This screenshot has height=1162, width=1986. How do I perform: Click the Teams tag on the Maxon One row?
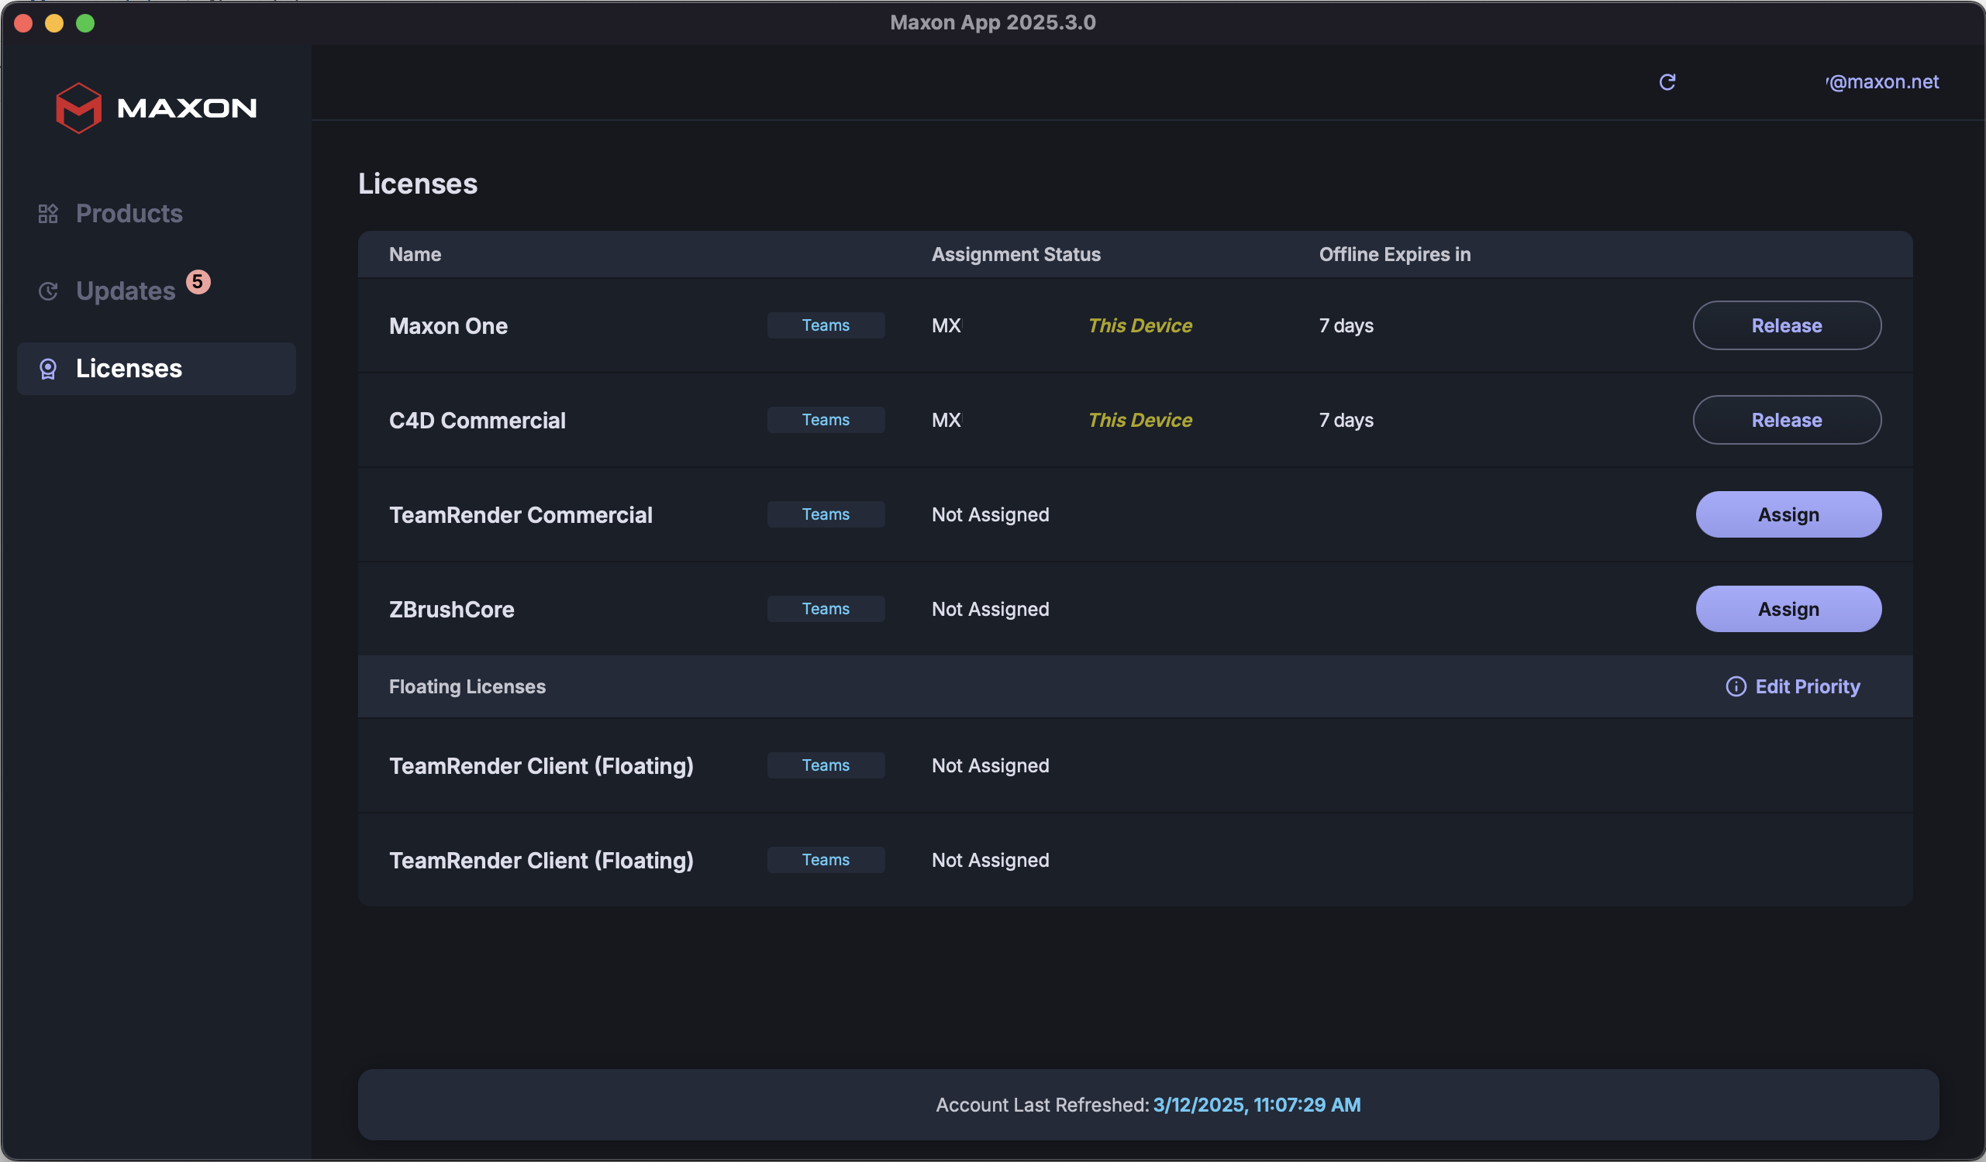(x=826, y=325)
